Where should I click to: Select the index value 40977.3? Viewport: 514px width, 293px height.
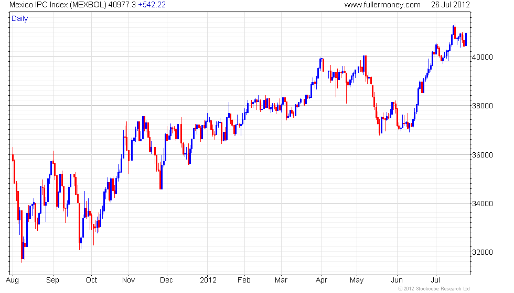[122, 5]
